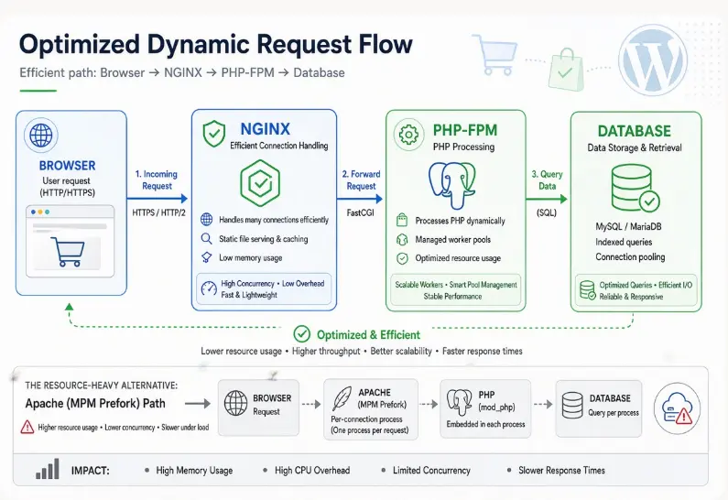Click icon beside 'Processes PHP dynamically'
Screen dimensions: 728x500
tap(402, 220)
